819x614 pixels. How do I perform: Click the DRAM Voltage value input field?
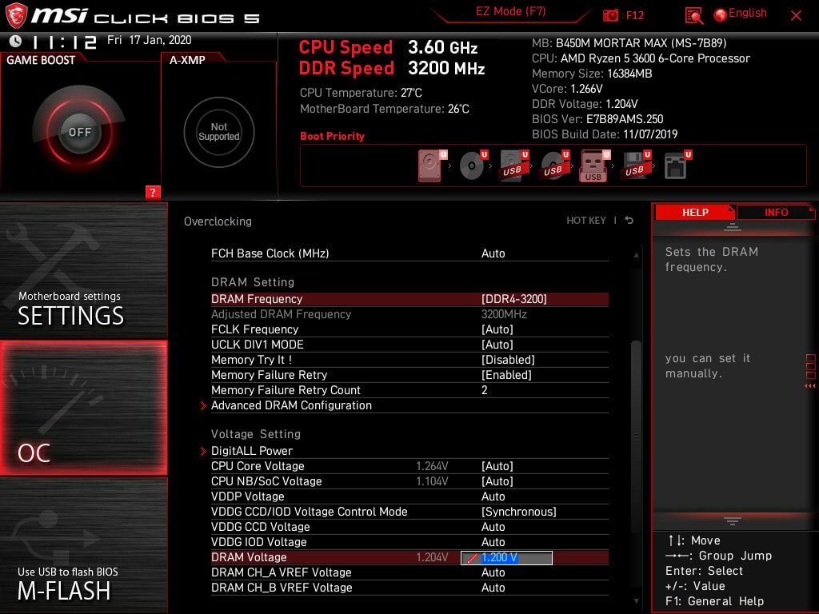(x=506, y=557)
